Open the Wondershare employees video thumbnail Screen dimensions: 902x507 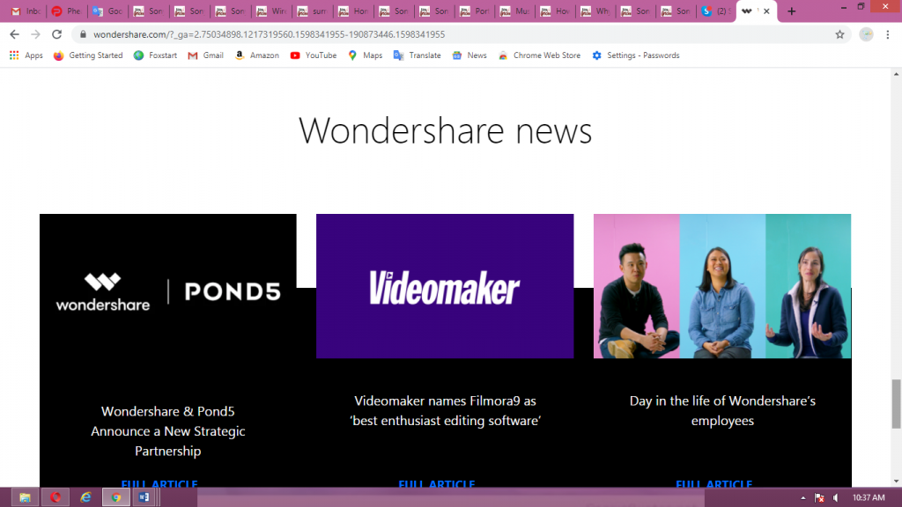722,286
